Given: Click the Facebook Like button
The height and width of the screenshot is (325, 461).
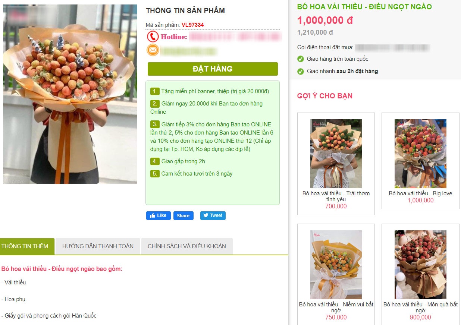Looking at the screenshot, I should (x=159, y=215).
